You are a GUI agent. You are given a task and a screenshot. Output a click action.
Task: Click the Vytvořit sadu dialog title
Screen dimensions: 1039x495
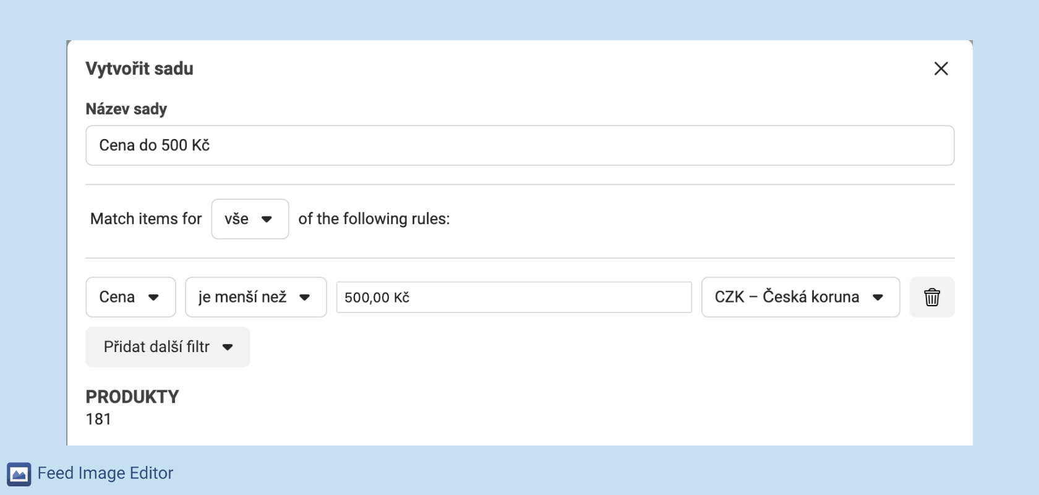pyautogui.click(x=139, y=69)
